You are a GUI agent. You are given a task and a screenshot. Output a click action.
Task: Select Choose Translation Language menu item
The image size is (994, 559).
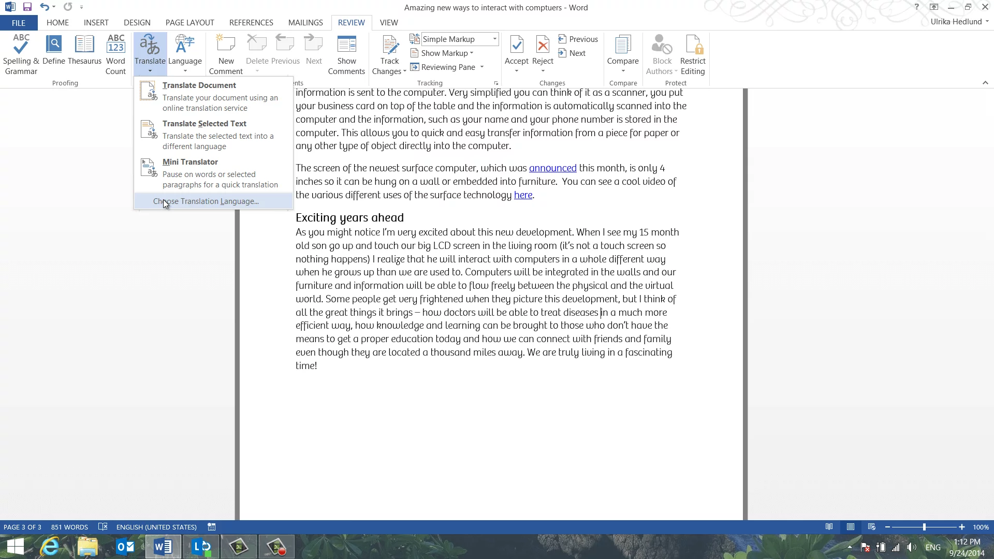click(x=206, y=201)
